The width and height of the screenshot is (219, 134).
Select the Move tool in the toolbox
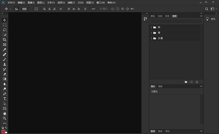point(4,20)
